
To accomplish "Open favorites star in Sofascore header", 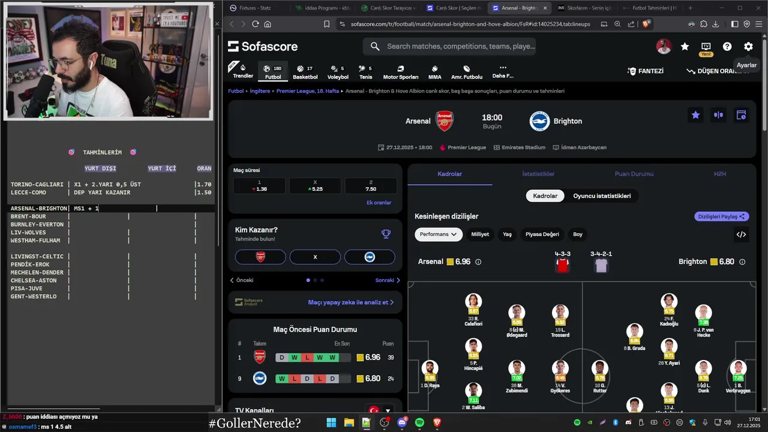I will pos(685,47).
